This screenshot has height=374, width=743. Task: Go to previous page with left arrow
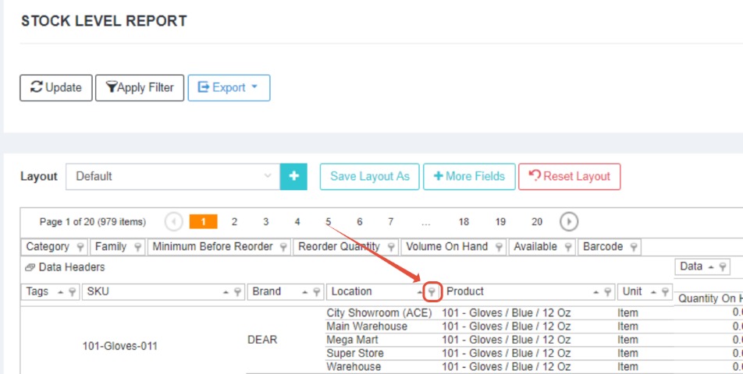[174, 222]
